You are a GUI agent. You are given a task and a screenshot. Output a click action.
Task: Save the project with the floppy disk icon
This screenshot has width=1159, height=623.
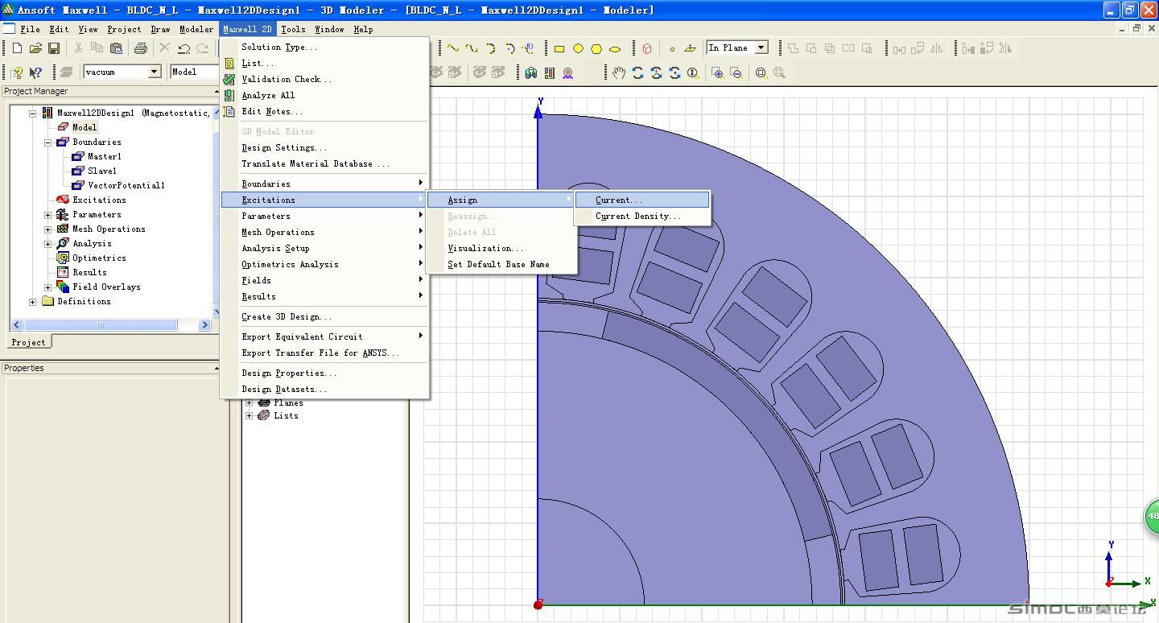point(54,48)
